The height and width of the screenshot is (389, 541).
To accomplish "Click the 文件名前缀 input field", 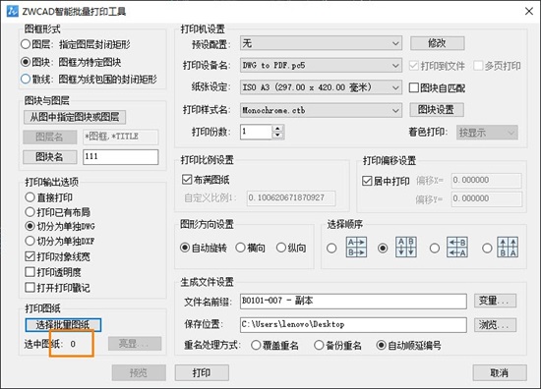I will point(353,302).
